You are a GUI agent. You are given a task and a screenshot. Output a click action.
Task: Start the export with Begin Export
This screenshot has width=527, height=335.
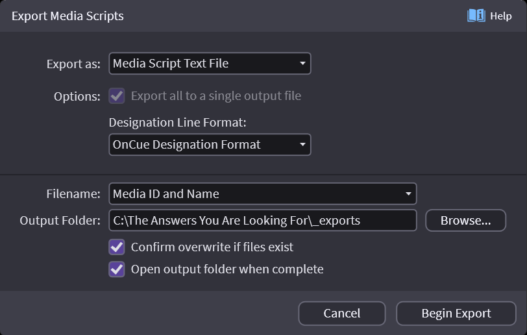point(456,314)
